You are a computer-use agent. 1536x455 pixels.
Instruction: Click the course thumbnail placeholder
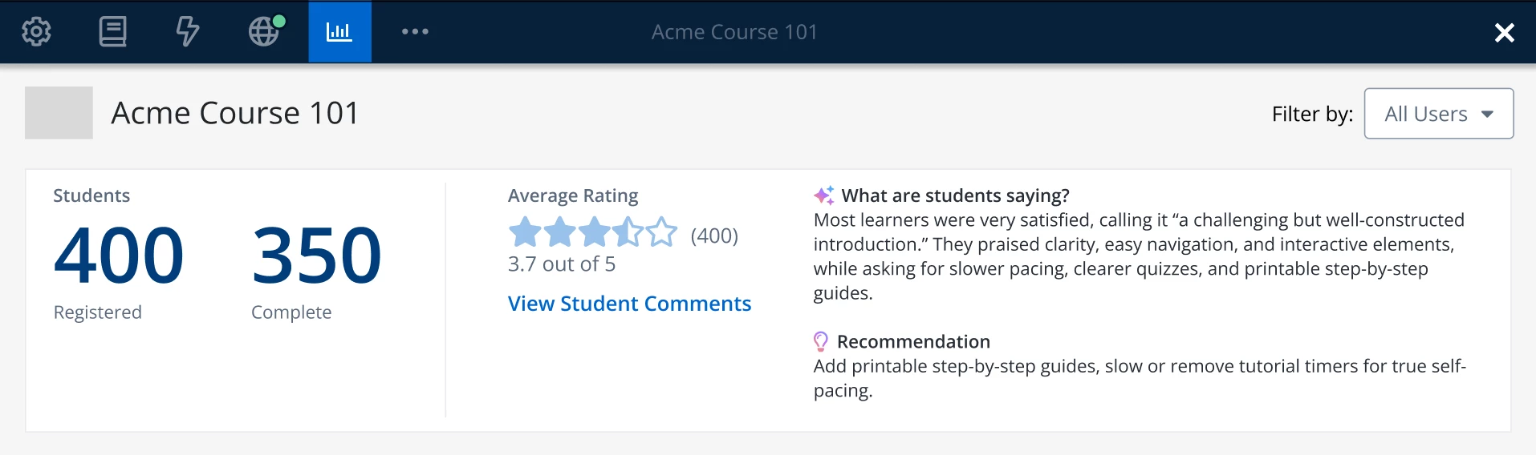pos(59,113)
